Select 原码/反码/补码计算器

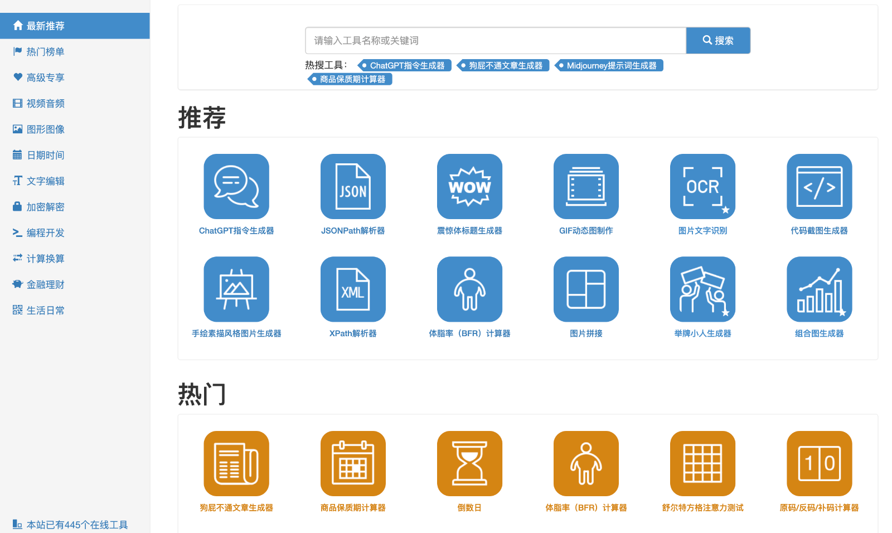pos(819,463)
